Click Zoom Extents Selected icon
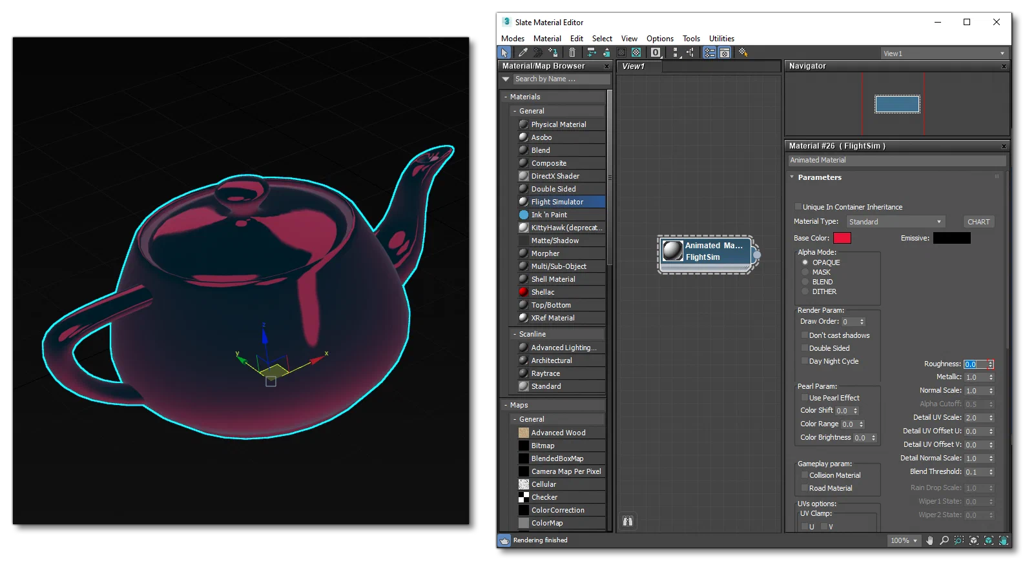This screenshot has height=561, width=1025. [x=989, y=540]
